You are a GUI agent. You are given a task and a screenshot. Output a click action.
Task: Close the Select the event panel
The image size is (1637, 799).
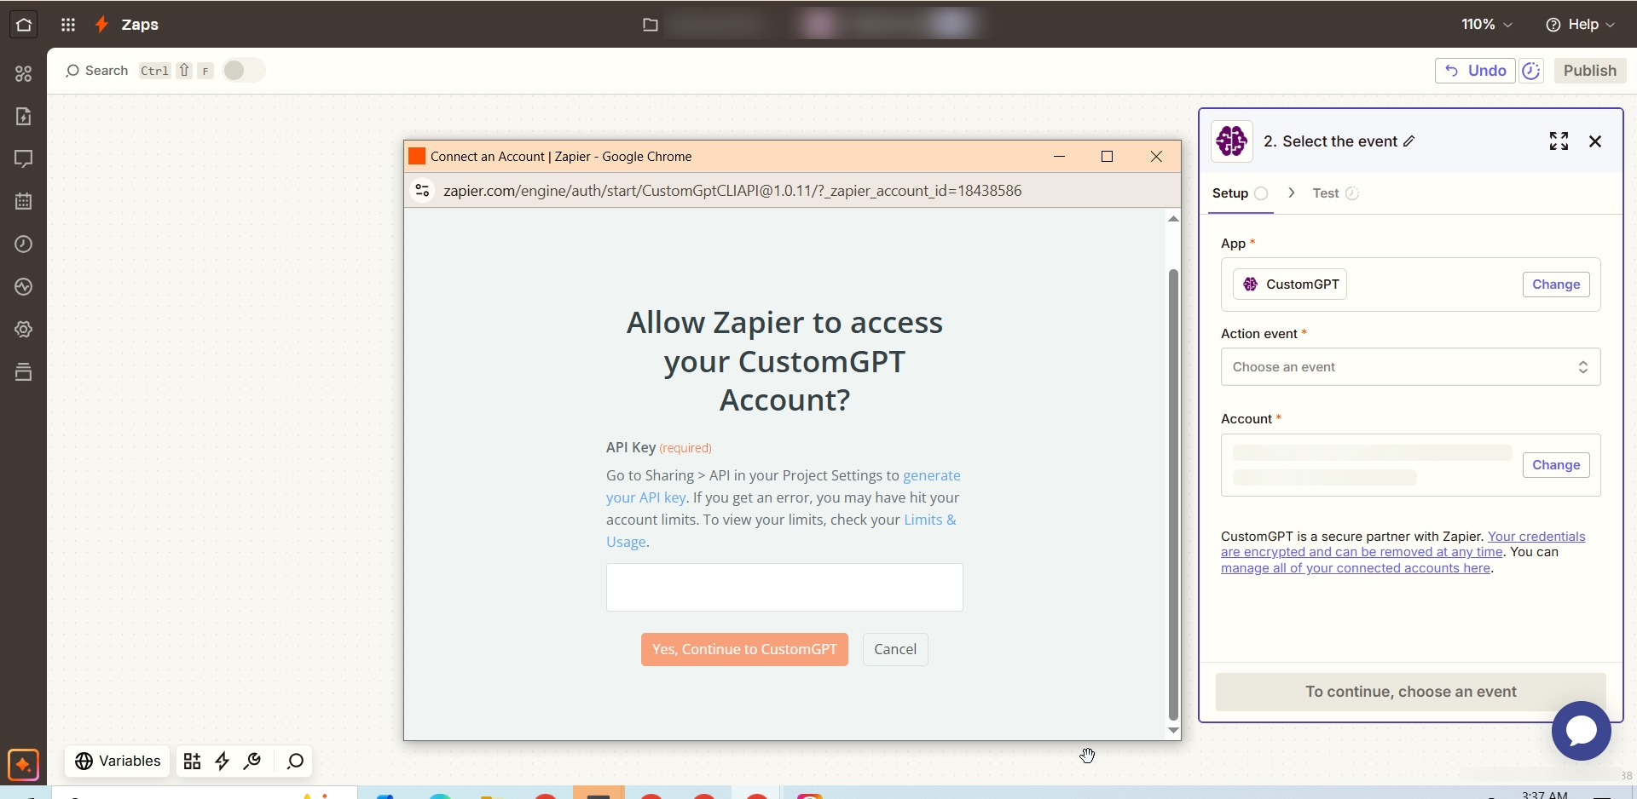1595,141
